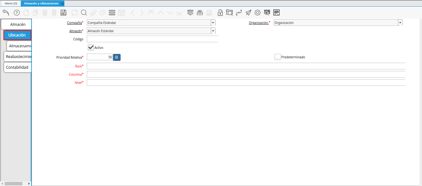Toggle the Activo checkbox
Image resolution: width=422 pixels, height=186 pixels.
point(91,47)
